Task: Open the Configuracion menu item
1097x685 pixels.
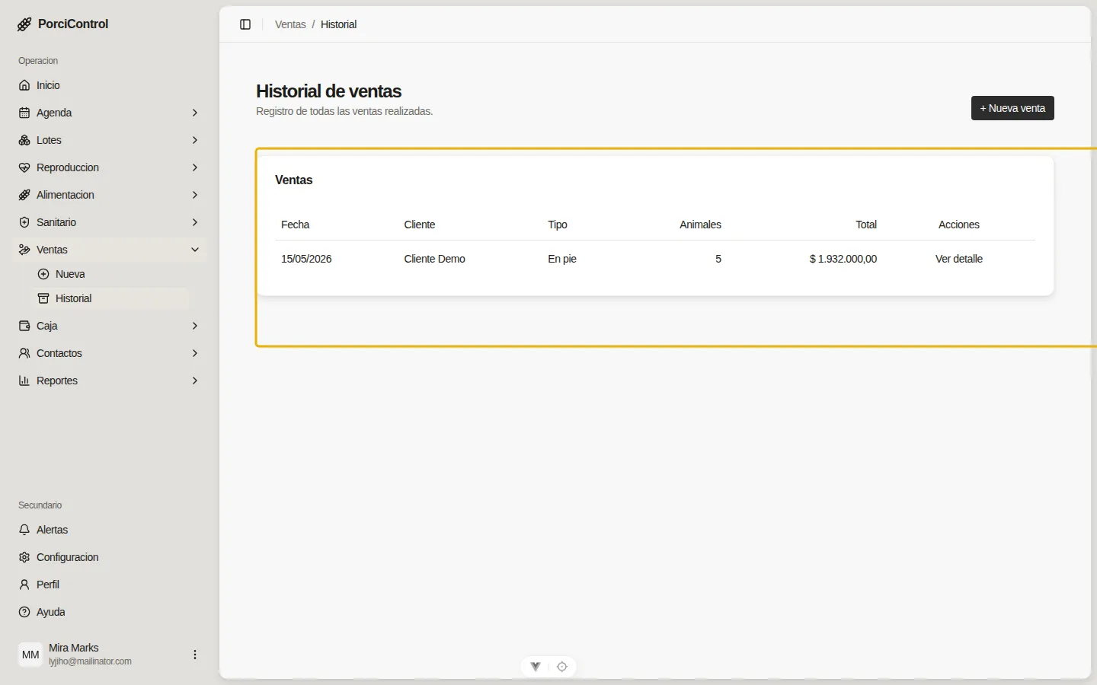Action: [110, 557]
